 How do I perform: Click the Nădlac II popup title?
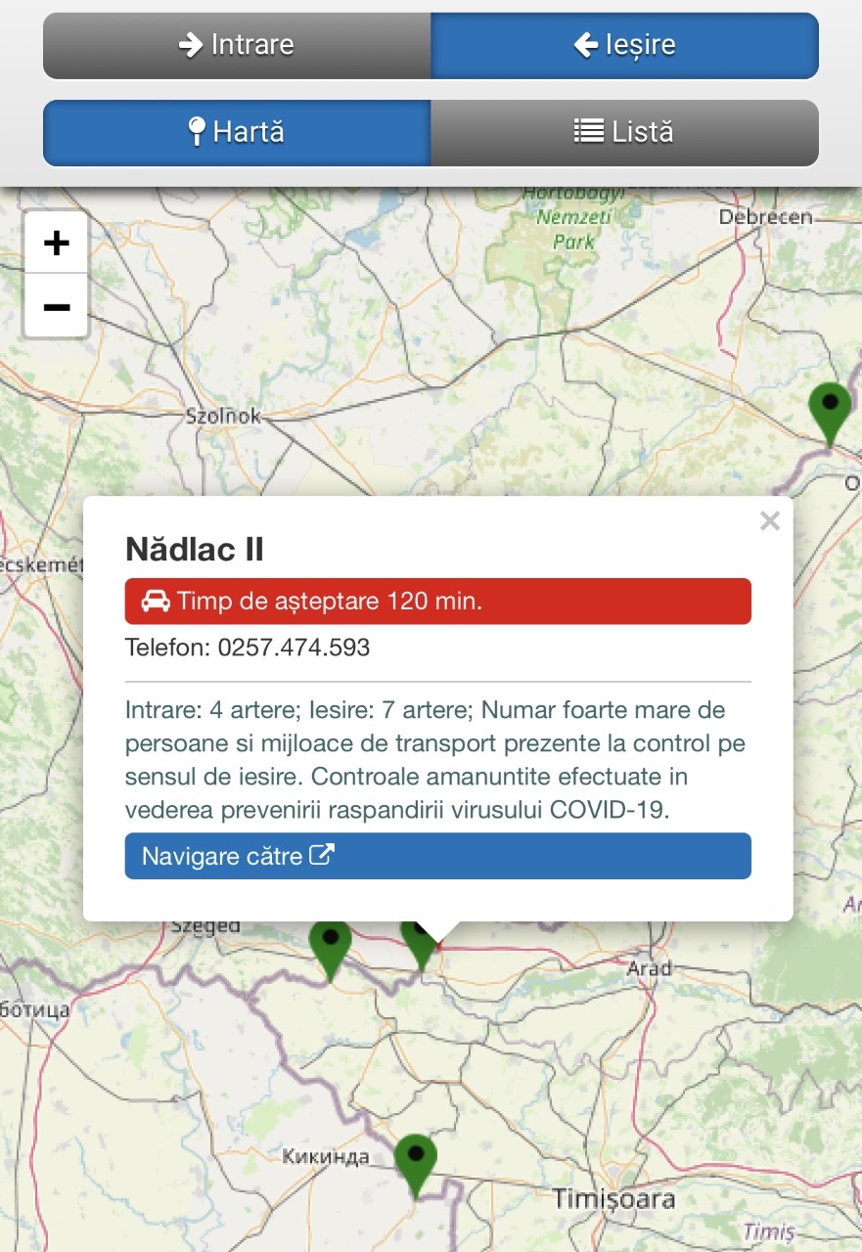(195, 550)
